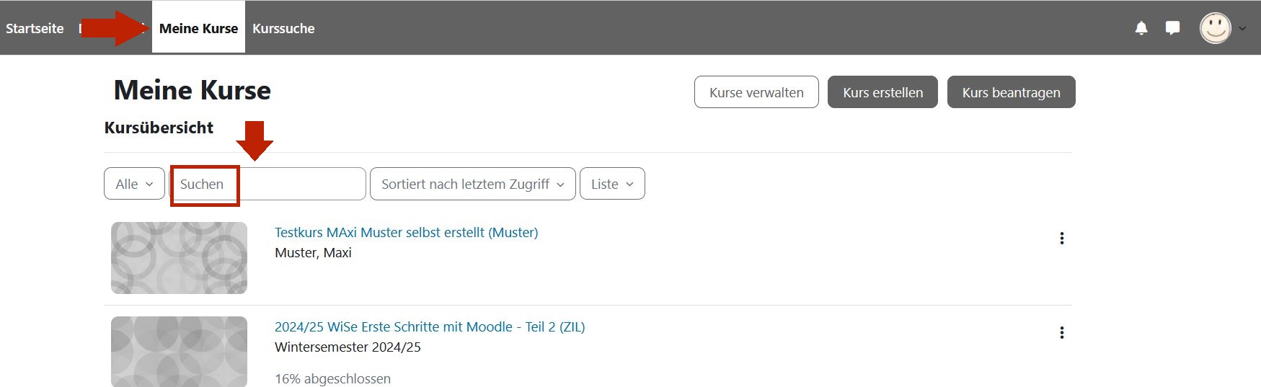Click the Testkurs MAxi Muster course thumbnail

179,257
